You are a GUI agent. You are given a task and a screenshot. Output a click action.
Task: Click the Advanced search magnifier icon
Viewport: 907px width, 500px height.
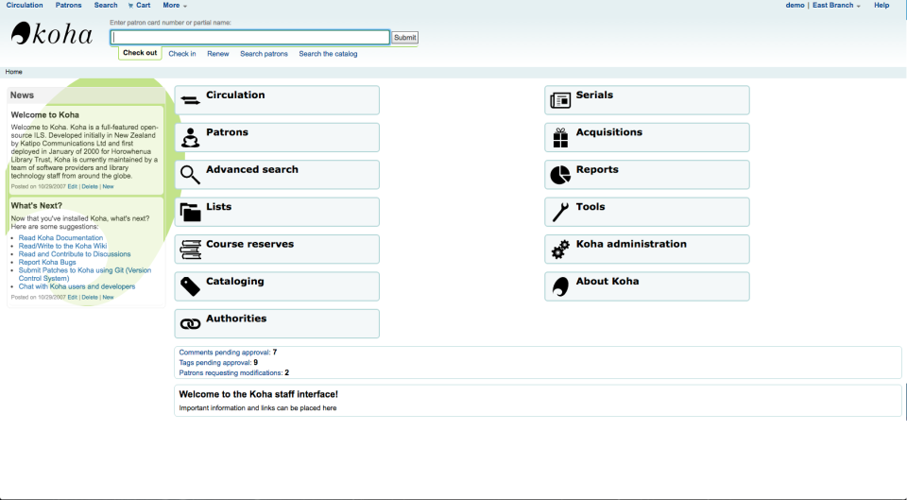190,175
